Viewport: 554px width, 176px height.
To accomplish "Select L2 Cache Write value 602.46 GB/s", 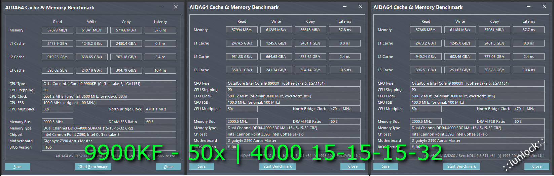I will [460, 57].
